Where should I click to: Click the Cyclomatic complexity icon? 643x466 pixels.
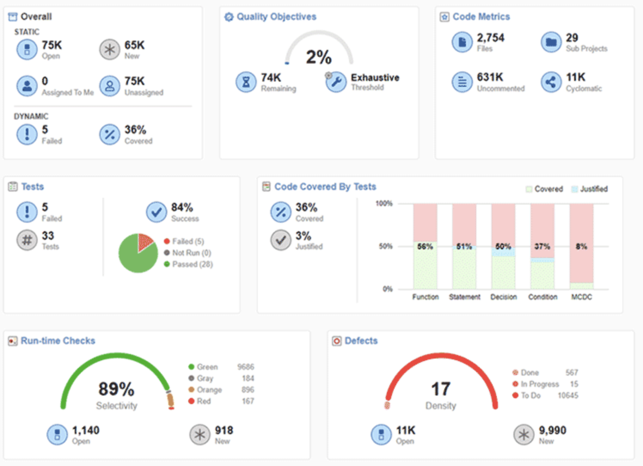551,82
